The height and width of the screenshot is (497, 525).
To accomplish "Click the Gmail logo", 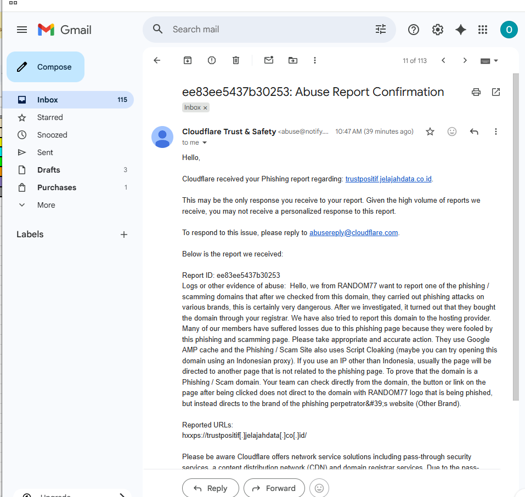I will click(64, 30).
